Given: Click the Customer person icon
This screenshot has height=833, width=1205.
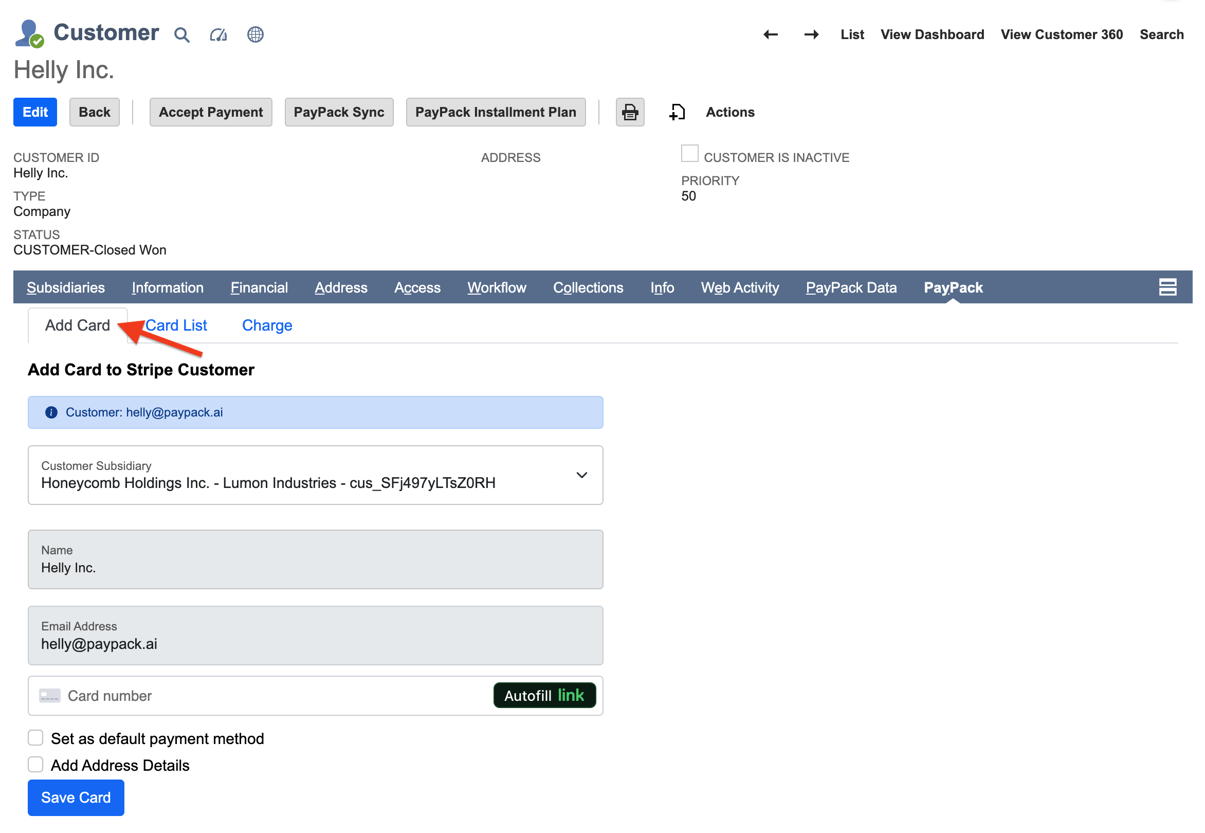Looking at the screenshot, I should coord(29,33).
